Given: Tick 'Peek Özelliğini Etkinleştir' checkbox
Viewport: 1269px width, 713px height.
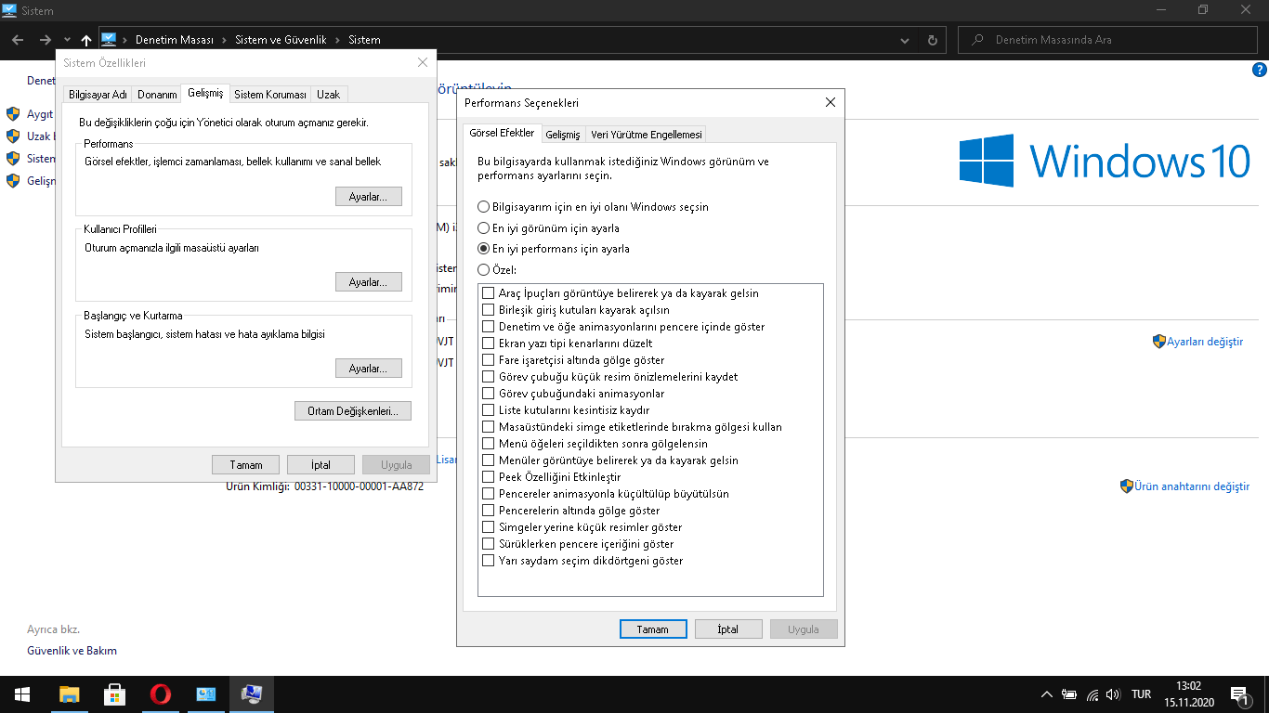Looking at the screenshot, I should click(x=489, y=477).
